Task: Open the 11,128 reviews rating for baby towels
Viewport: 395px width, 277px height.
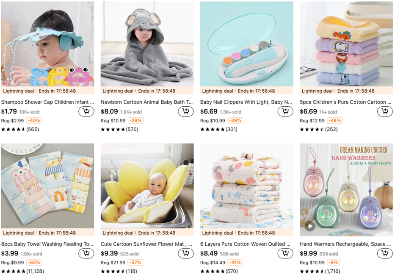Action: 23,271
